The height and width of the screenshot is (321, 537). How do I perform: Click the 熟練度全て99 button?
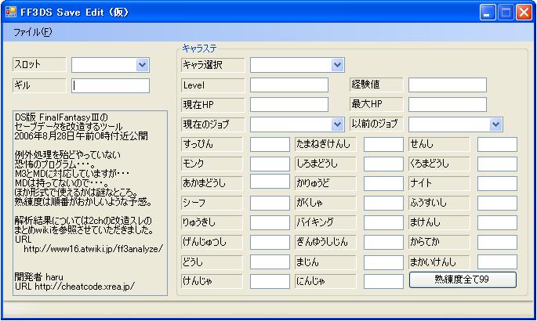pos(463,280)
